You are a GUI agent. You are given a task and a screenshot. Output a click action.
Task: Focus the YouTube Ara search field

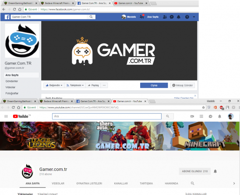click(107, 116)
